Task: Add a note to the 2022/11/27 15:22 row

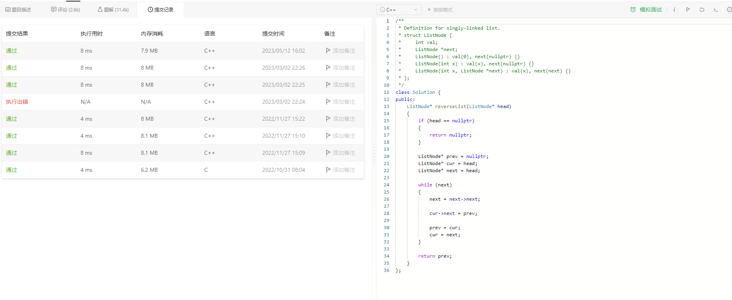Action: [x=340, y=119]
